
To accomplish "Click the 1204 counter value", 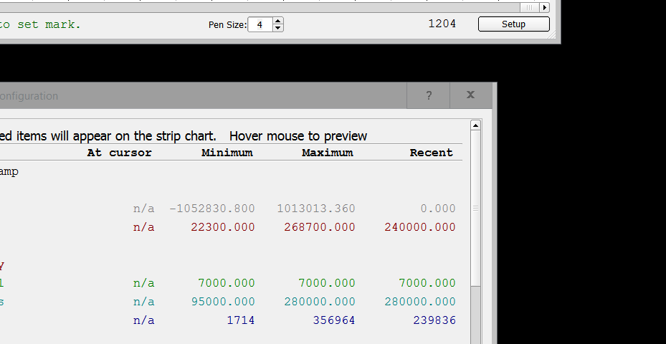I will [x=442, y=24].
